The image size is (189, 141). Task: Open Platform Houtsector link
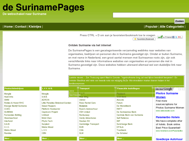click(51, 109)
